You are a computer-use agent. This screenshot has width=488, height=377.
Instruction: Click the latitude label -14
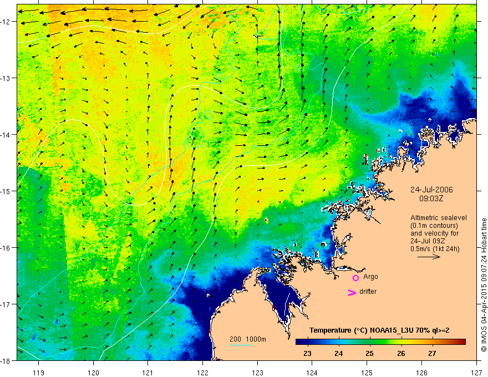pos(6,135)
